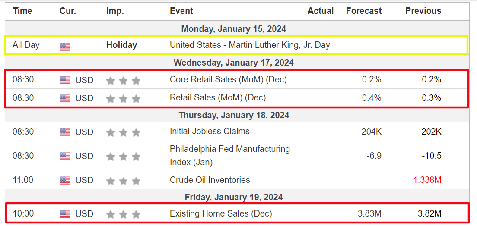The image size is (477, 226).
Task: Click the US flag in the Holiday row
Action: click(65, 46)
